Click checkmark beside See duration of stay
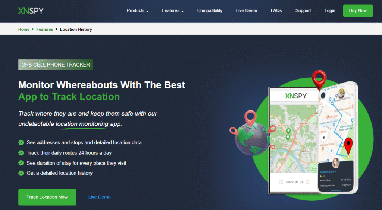 point(21,163)
